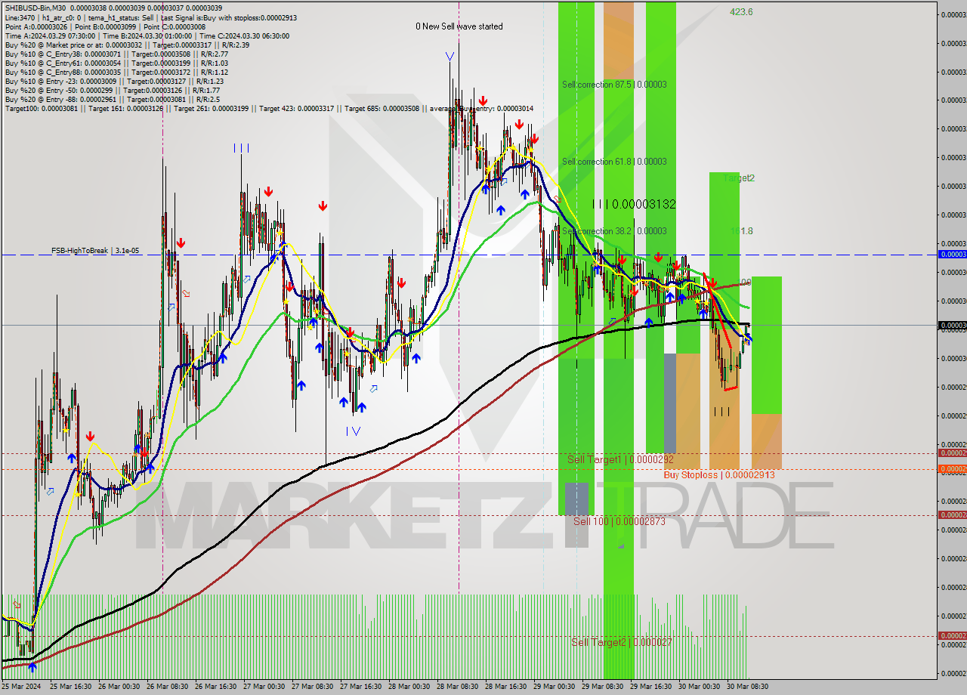Click the blue FSB-HighToBreak price tag on the axis

tap(952, 255)
